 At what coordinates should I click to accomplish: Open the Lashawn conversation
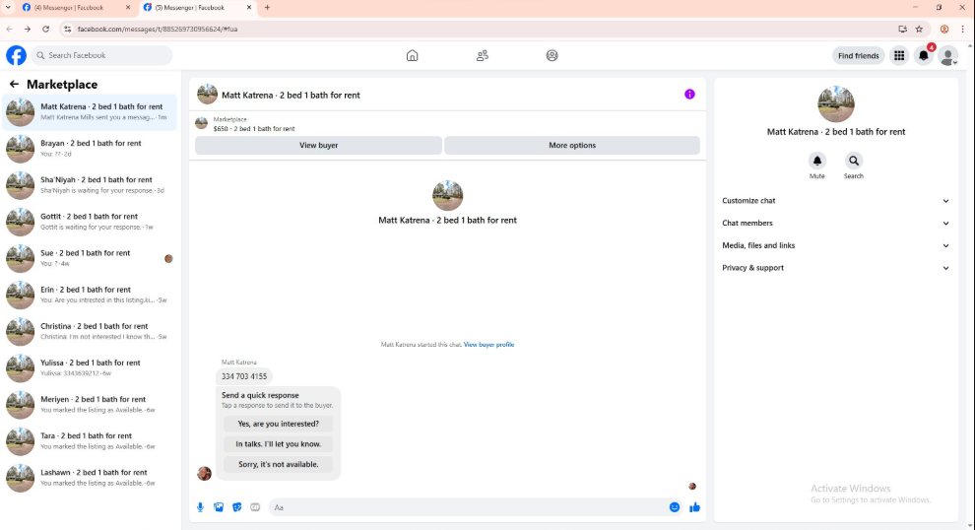tap(90, 479)
